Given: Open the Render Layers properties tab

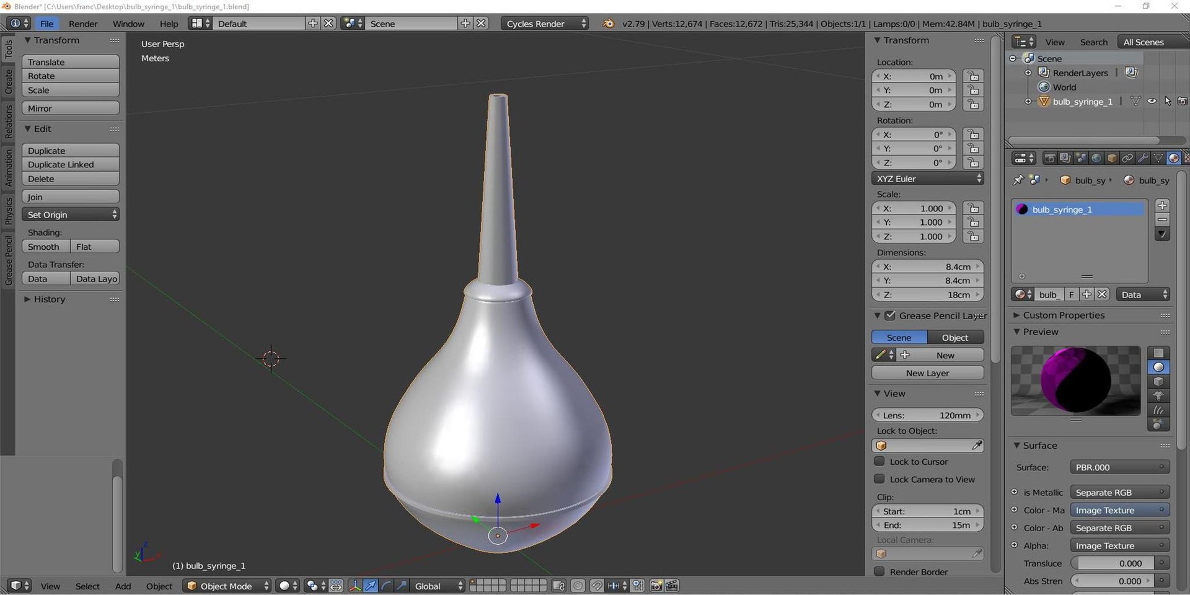Looking at the screenshot, I should click(x=1065, y=158).
